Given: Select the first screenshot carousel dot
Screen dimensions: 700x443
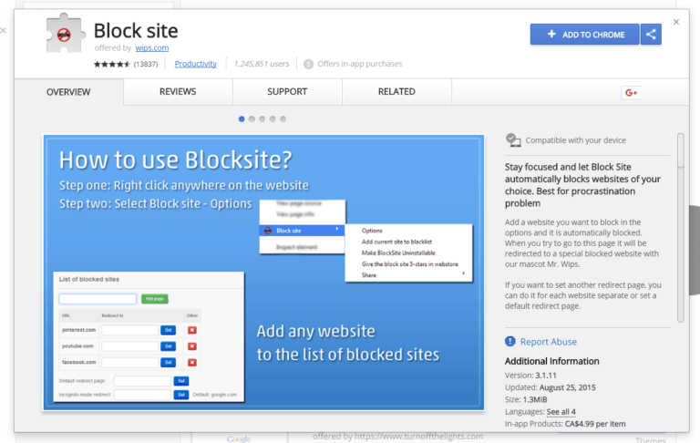Looking at the screenshot, I should tap(242, 118).
